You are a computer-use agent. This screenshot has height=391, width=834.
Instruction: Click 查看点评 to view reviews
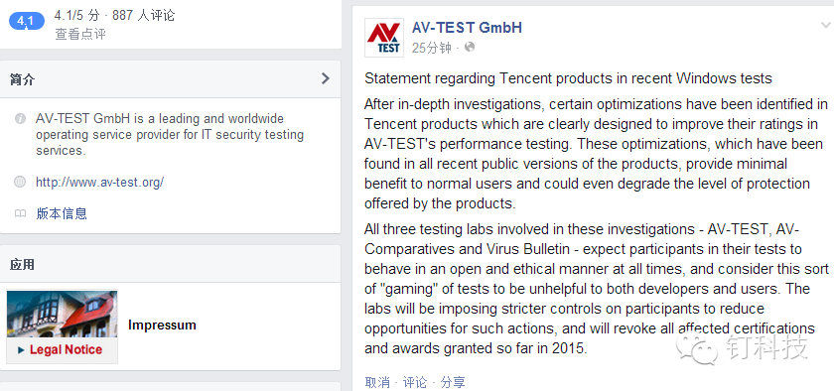coord(80,35)
